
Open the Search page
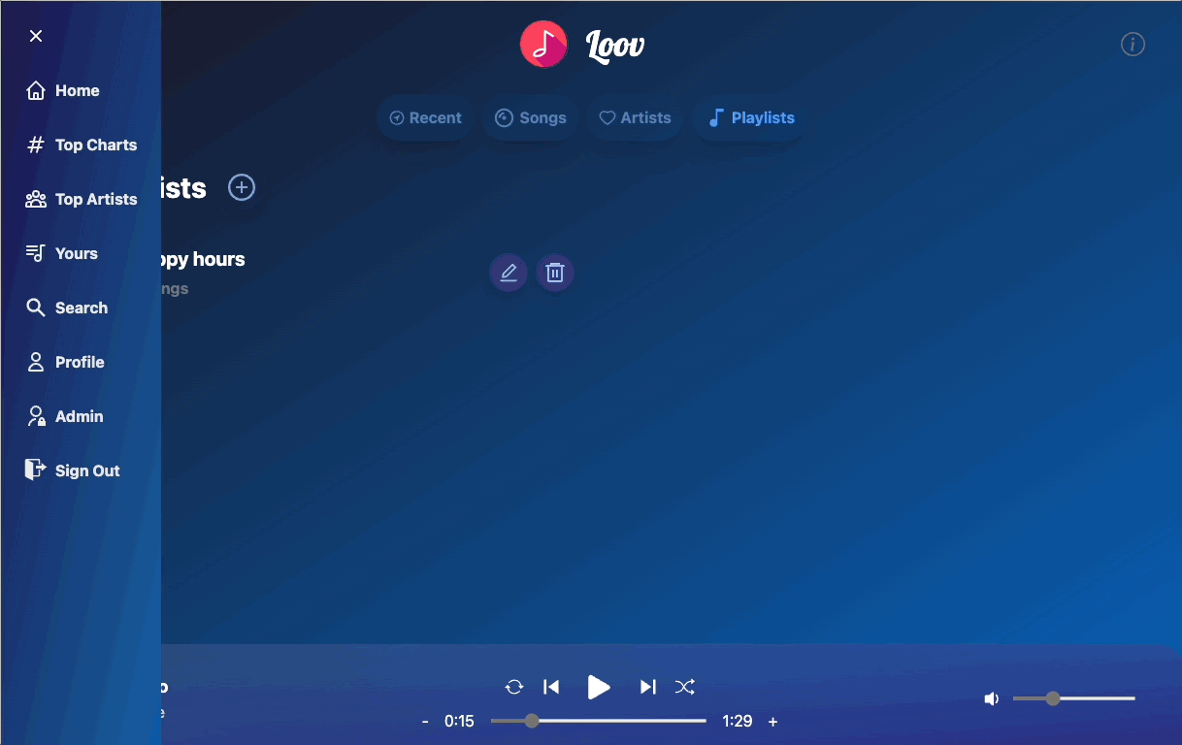[67, 308]
